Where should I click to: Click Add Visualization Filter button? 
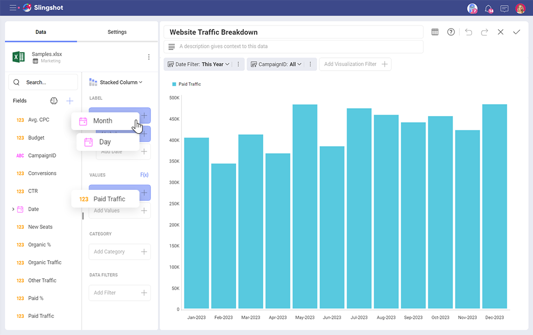pyautogui.click(x=355, y=65)
